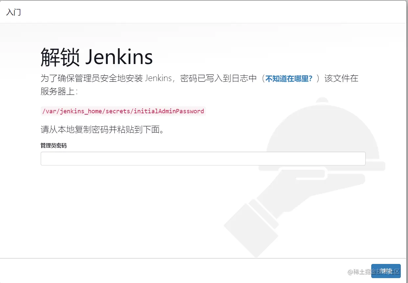This screenshot has height=283, width=408.
Task: Select the initialAdminPassword file path text
Action: click(x=123, y=111)
